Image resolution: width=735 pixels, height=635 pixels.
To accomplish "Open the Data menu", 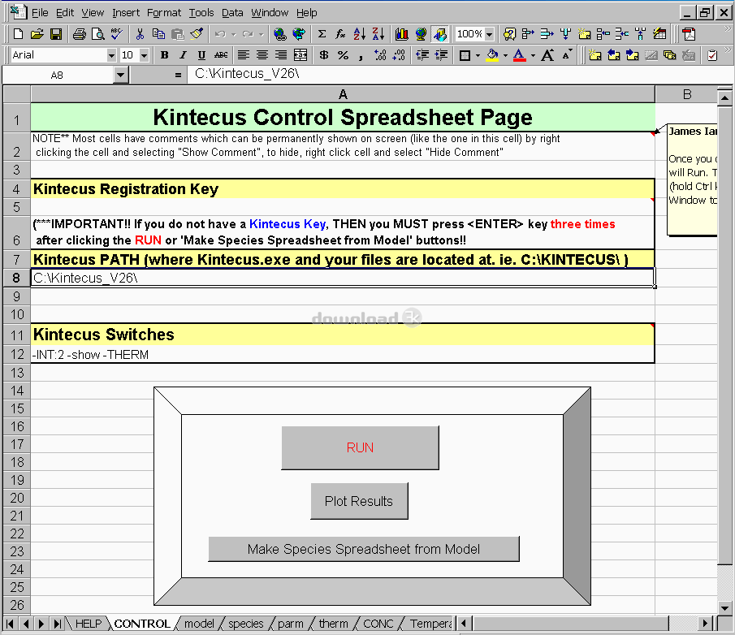I will (x=232, y=13).
